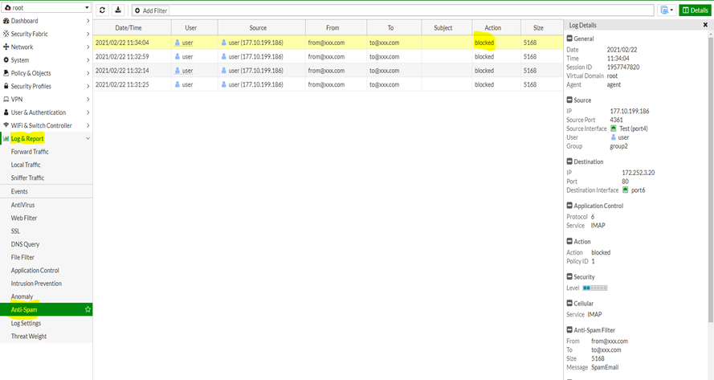
Task: Click the Anti-Spam favorite star icon
Action: (88, 309)
